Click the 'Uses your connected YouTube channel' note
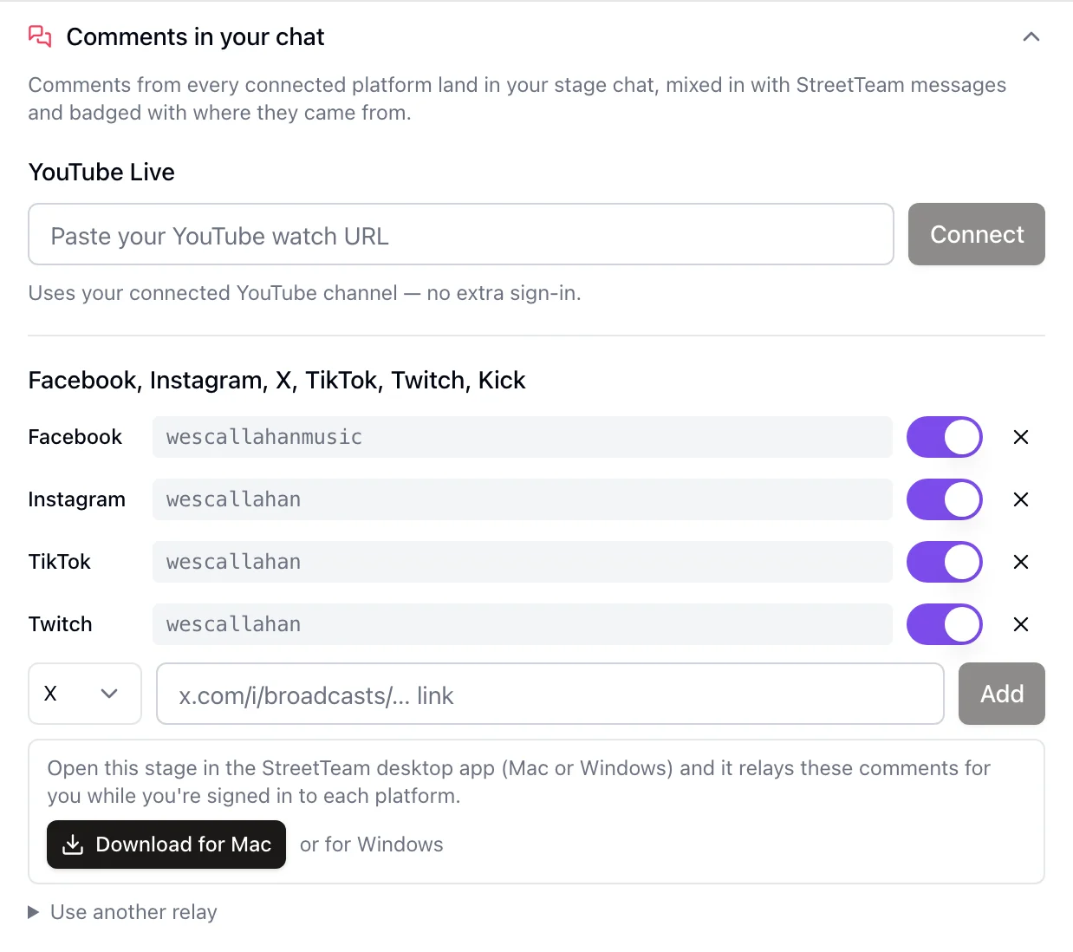1073x952 pixels. 304,293
